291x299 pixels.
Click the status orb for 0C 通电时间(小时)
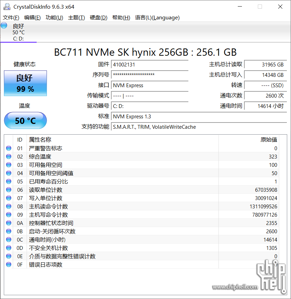click(9, 239)
